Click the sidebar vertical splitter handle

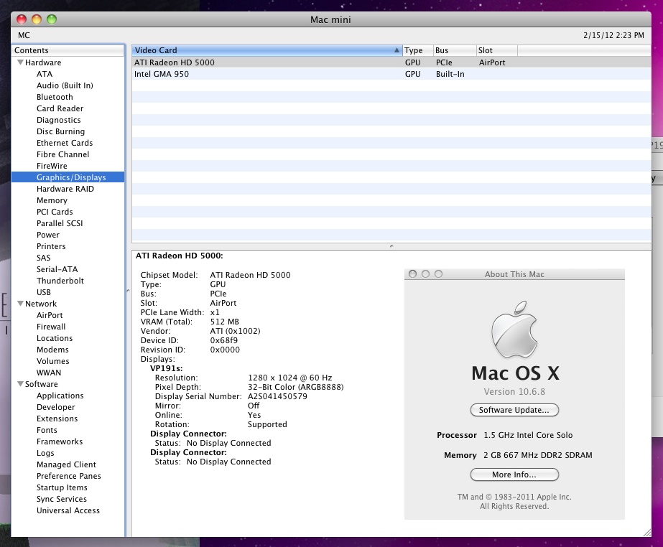pyautogui.click(x=128, y=291)
